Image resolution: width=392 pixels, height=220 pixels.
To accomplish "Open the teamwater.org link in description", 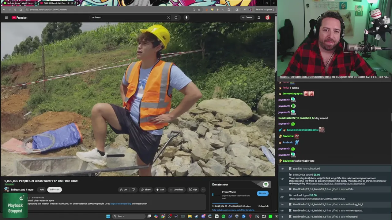I will tap(121, 204).
